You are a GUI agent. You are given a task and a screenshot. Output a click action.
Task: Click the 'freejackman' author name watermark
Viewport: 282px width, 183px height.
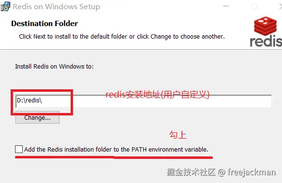pyautogui.click(x=252, y=172)
